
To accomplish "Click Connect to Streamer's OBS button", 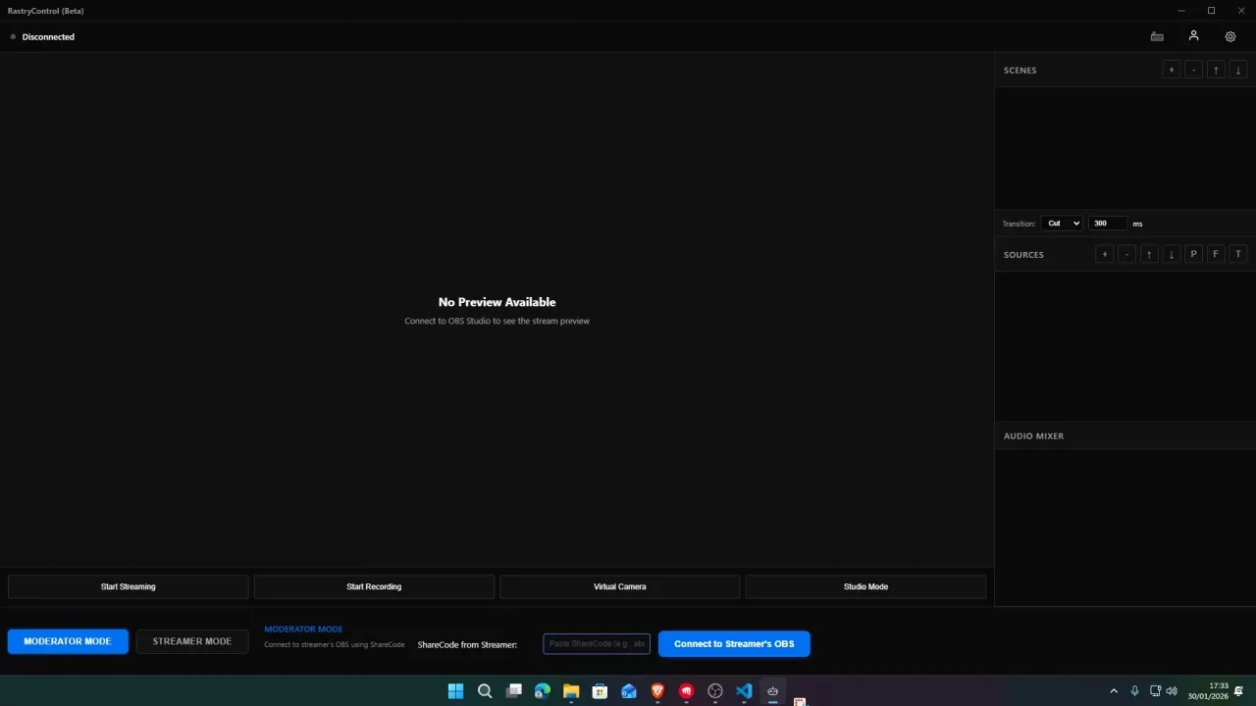I will [734, 643].
